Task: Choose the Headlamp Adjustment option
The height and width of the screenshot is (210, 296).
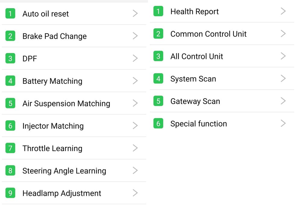Action: [62, 193]
